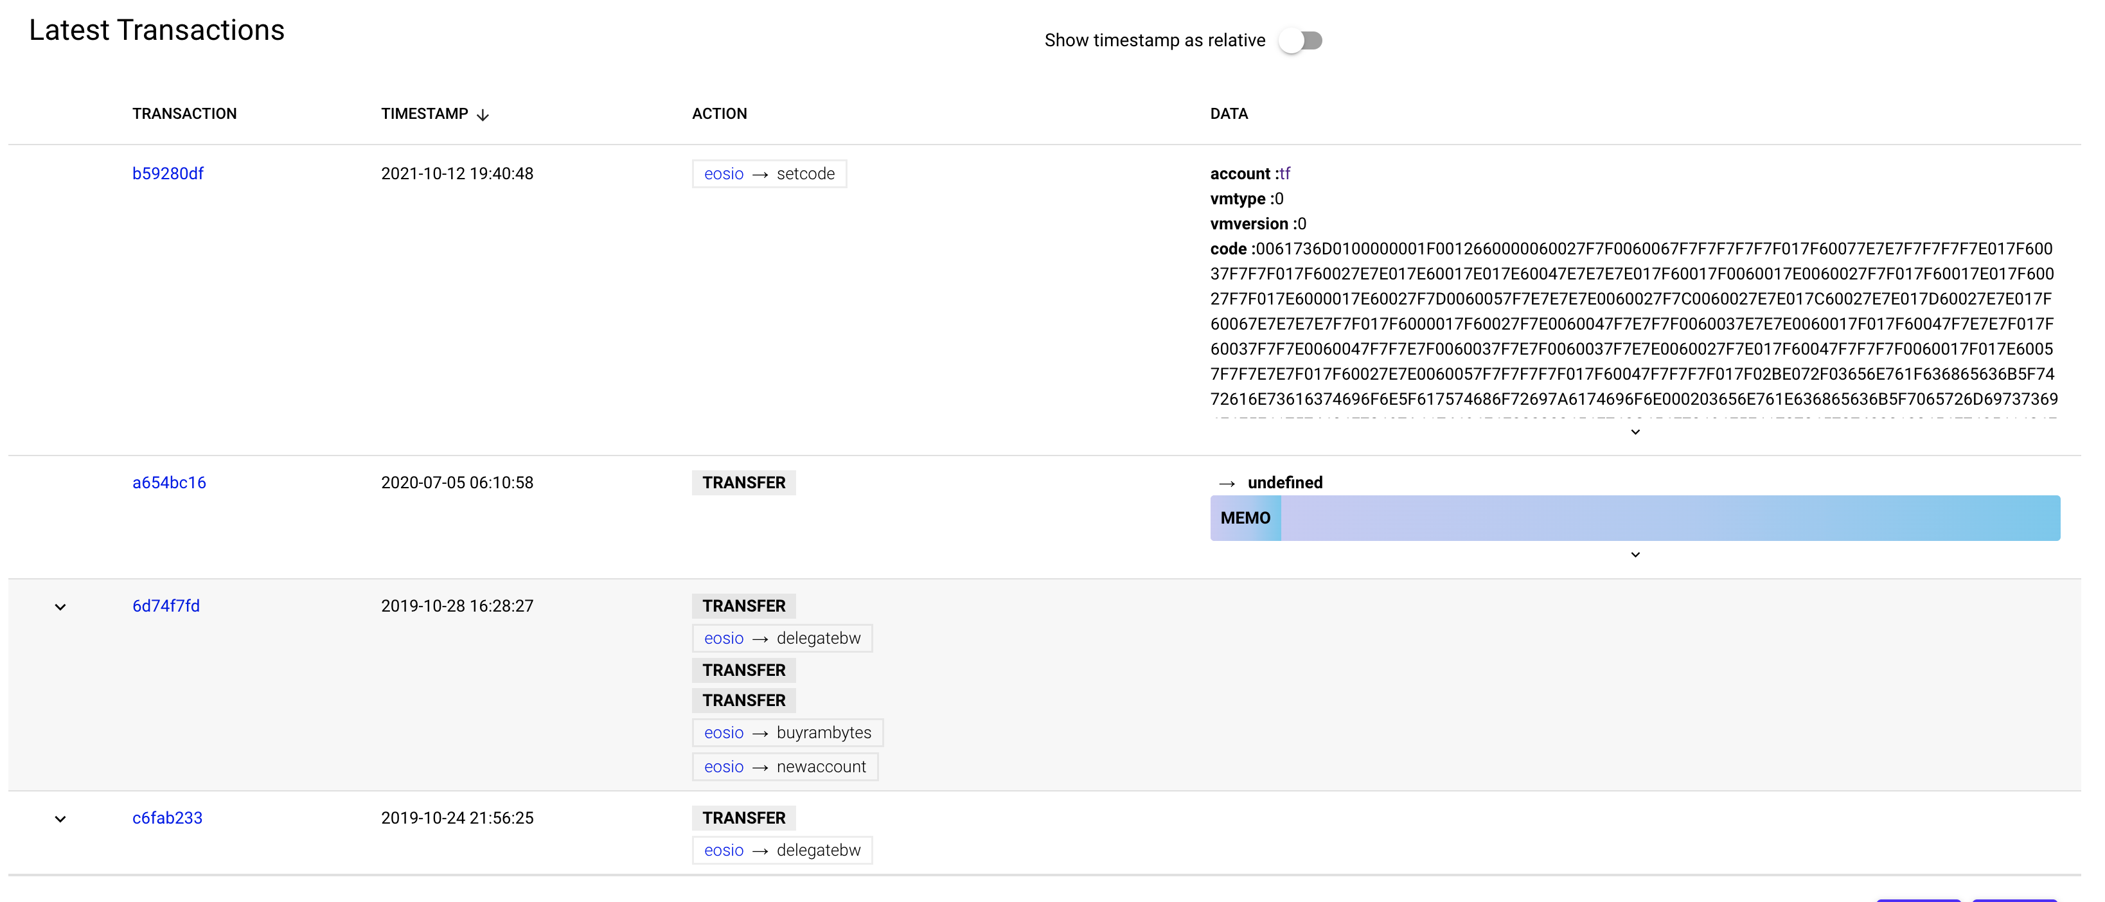2105x902 pixels.
Task: Open transaction b59280df
Action: [x=168, y=173]
